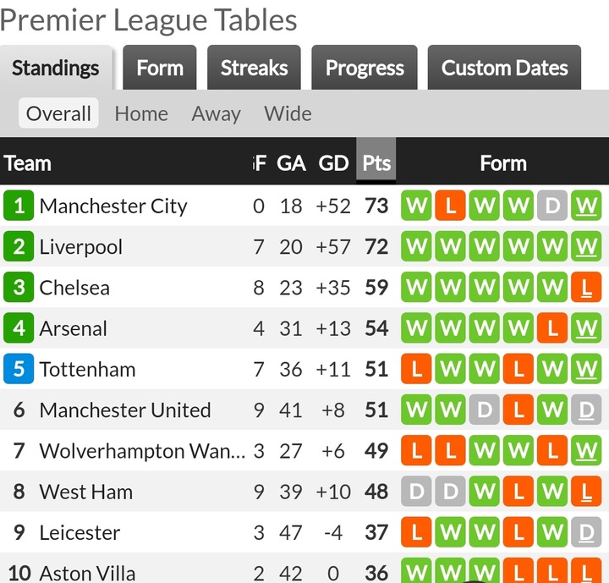This screenshot has width=609, height=583.
Task: Sort table by GD column header
Action: 333,162
